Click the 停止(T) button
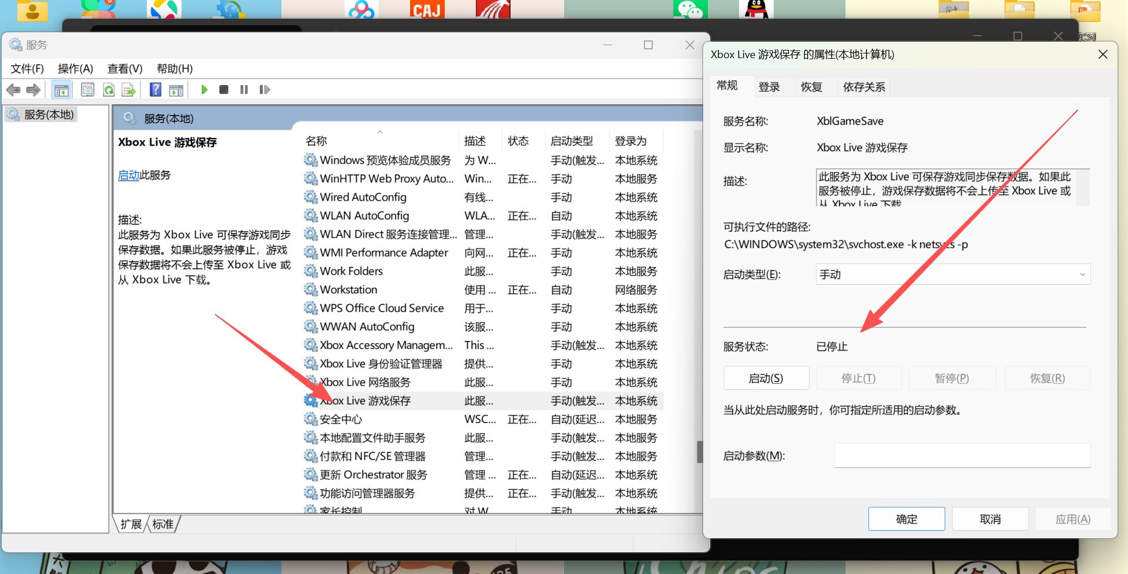 (x=858, y=379)
